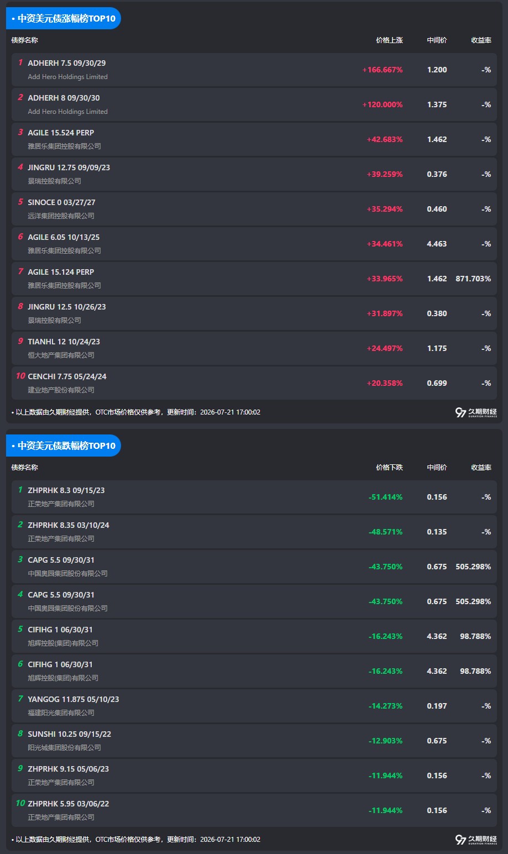This screenshot has height=854, width=508.
Task: Select the YANGOG 11.875 05/10/23 row
Action: 254,706
